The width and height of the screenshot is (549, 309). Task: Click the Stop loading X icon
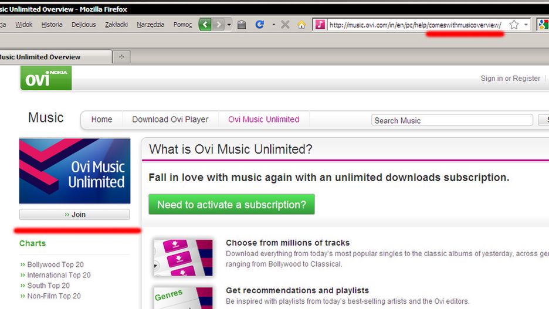[x=286, y=25]
